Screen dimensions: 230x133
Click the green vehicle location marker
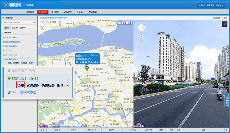(x=87, y=68)
